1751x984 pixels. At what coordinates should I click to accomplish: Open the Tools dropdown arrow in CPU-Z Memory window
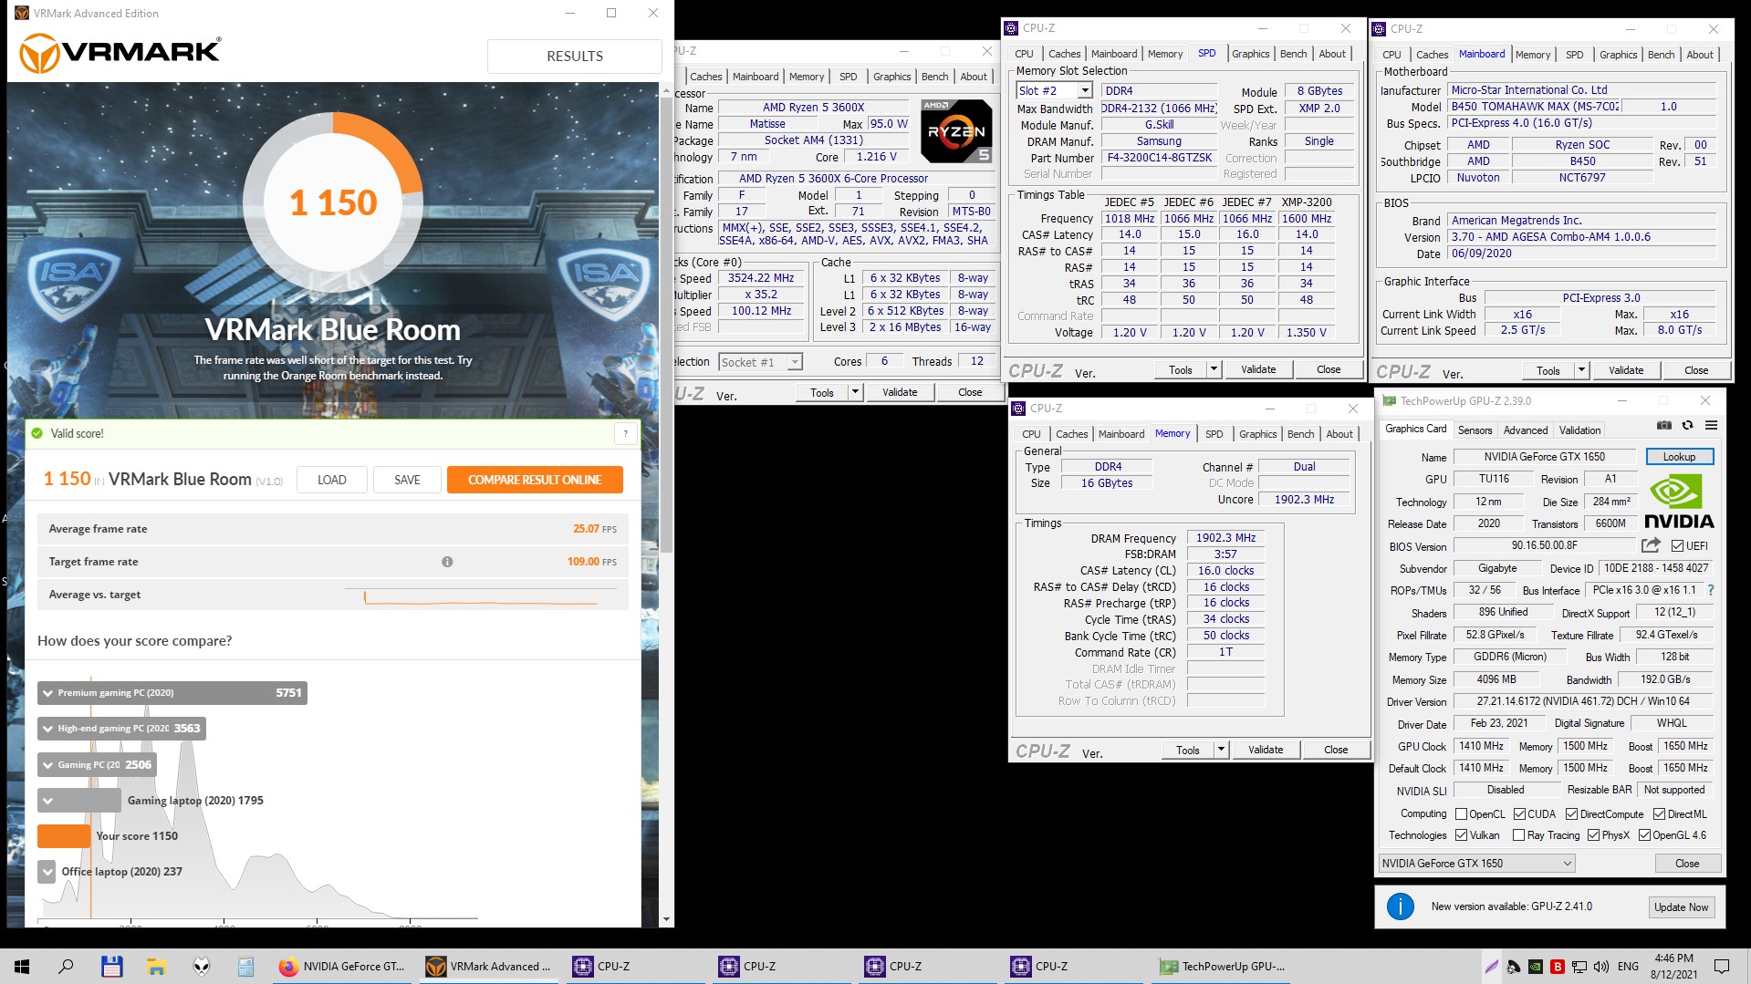coord(1221,750)
